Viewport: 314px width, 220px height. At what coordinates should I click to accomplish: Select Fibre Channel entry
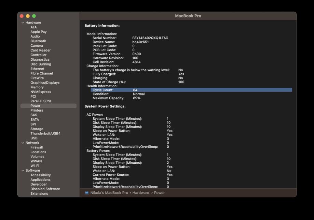tap(42, 73)
